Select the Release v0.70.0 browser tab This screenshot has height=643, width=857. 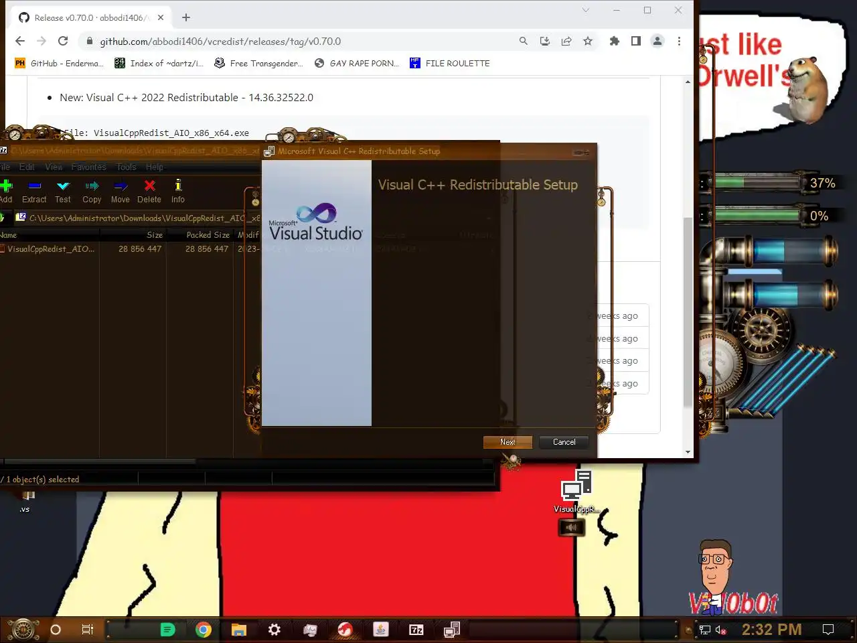tap(91, 17)
